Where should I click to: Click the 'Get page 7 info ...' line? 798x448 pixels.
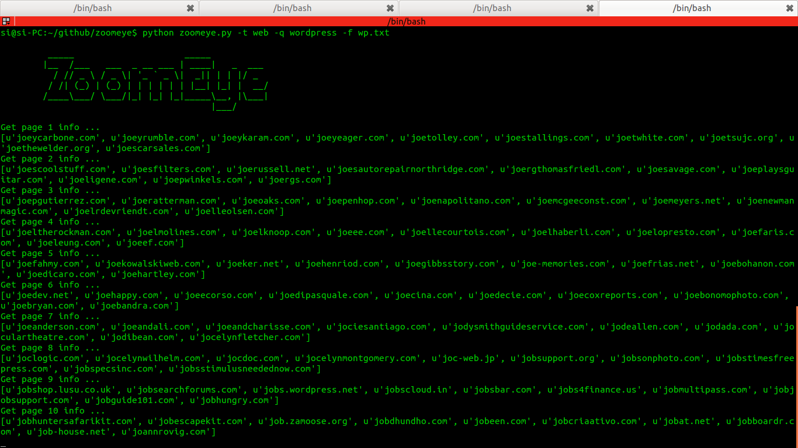tap(50, 316)
